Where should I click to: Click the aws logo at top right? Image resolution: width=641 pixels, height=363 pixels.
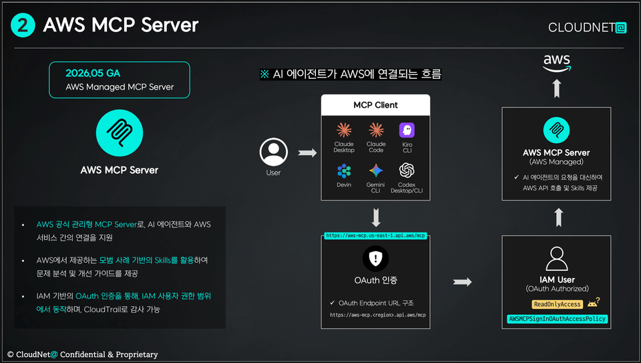(557, 64)
